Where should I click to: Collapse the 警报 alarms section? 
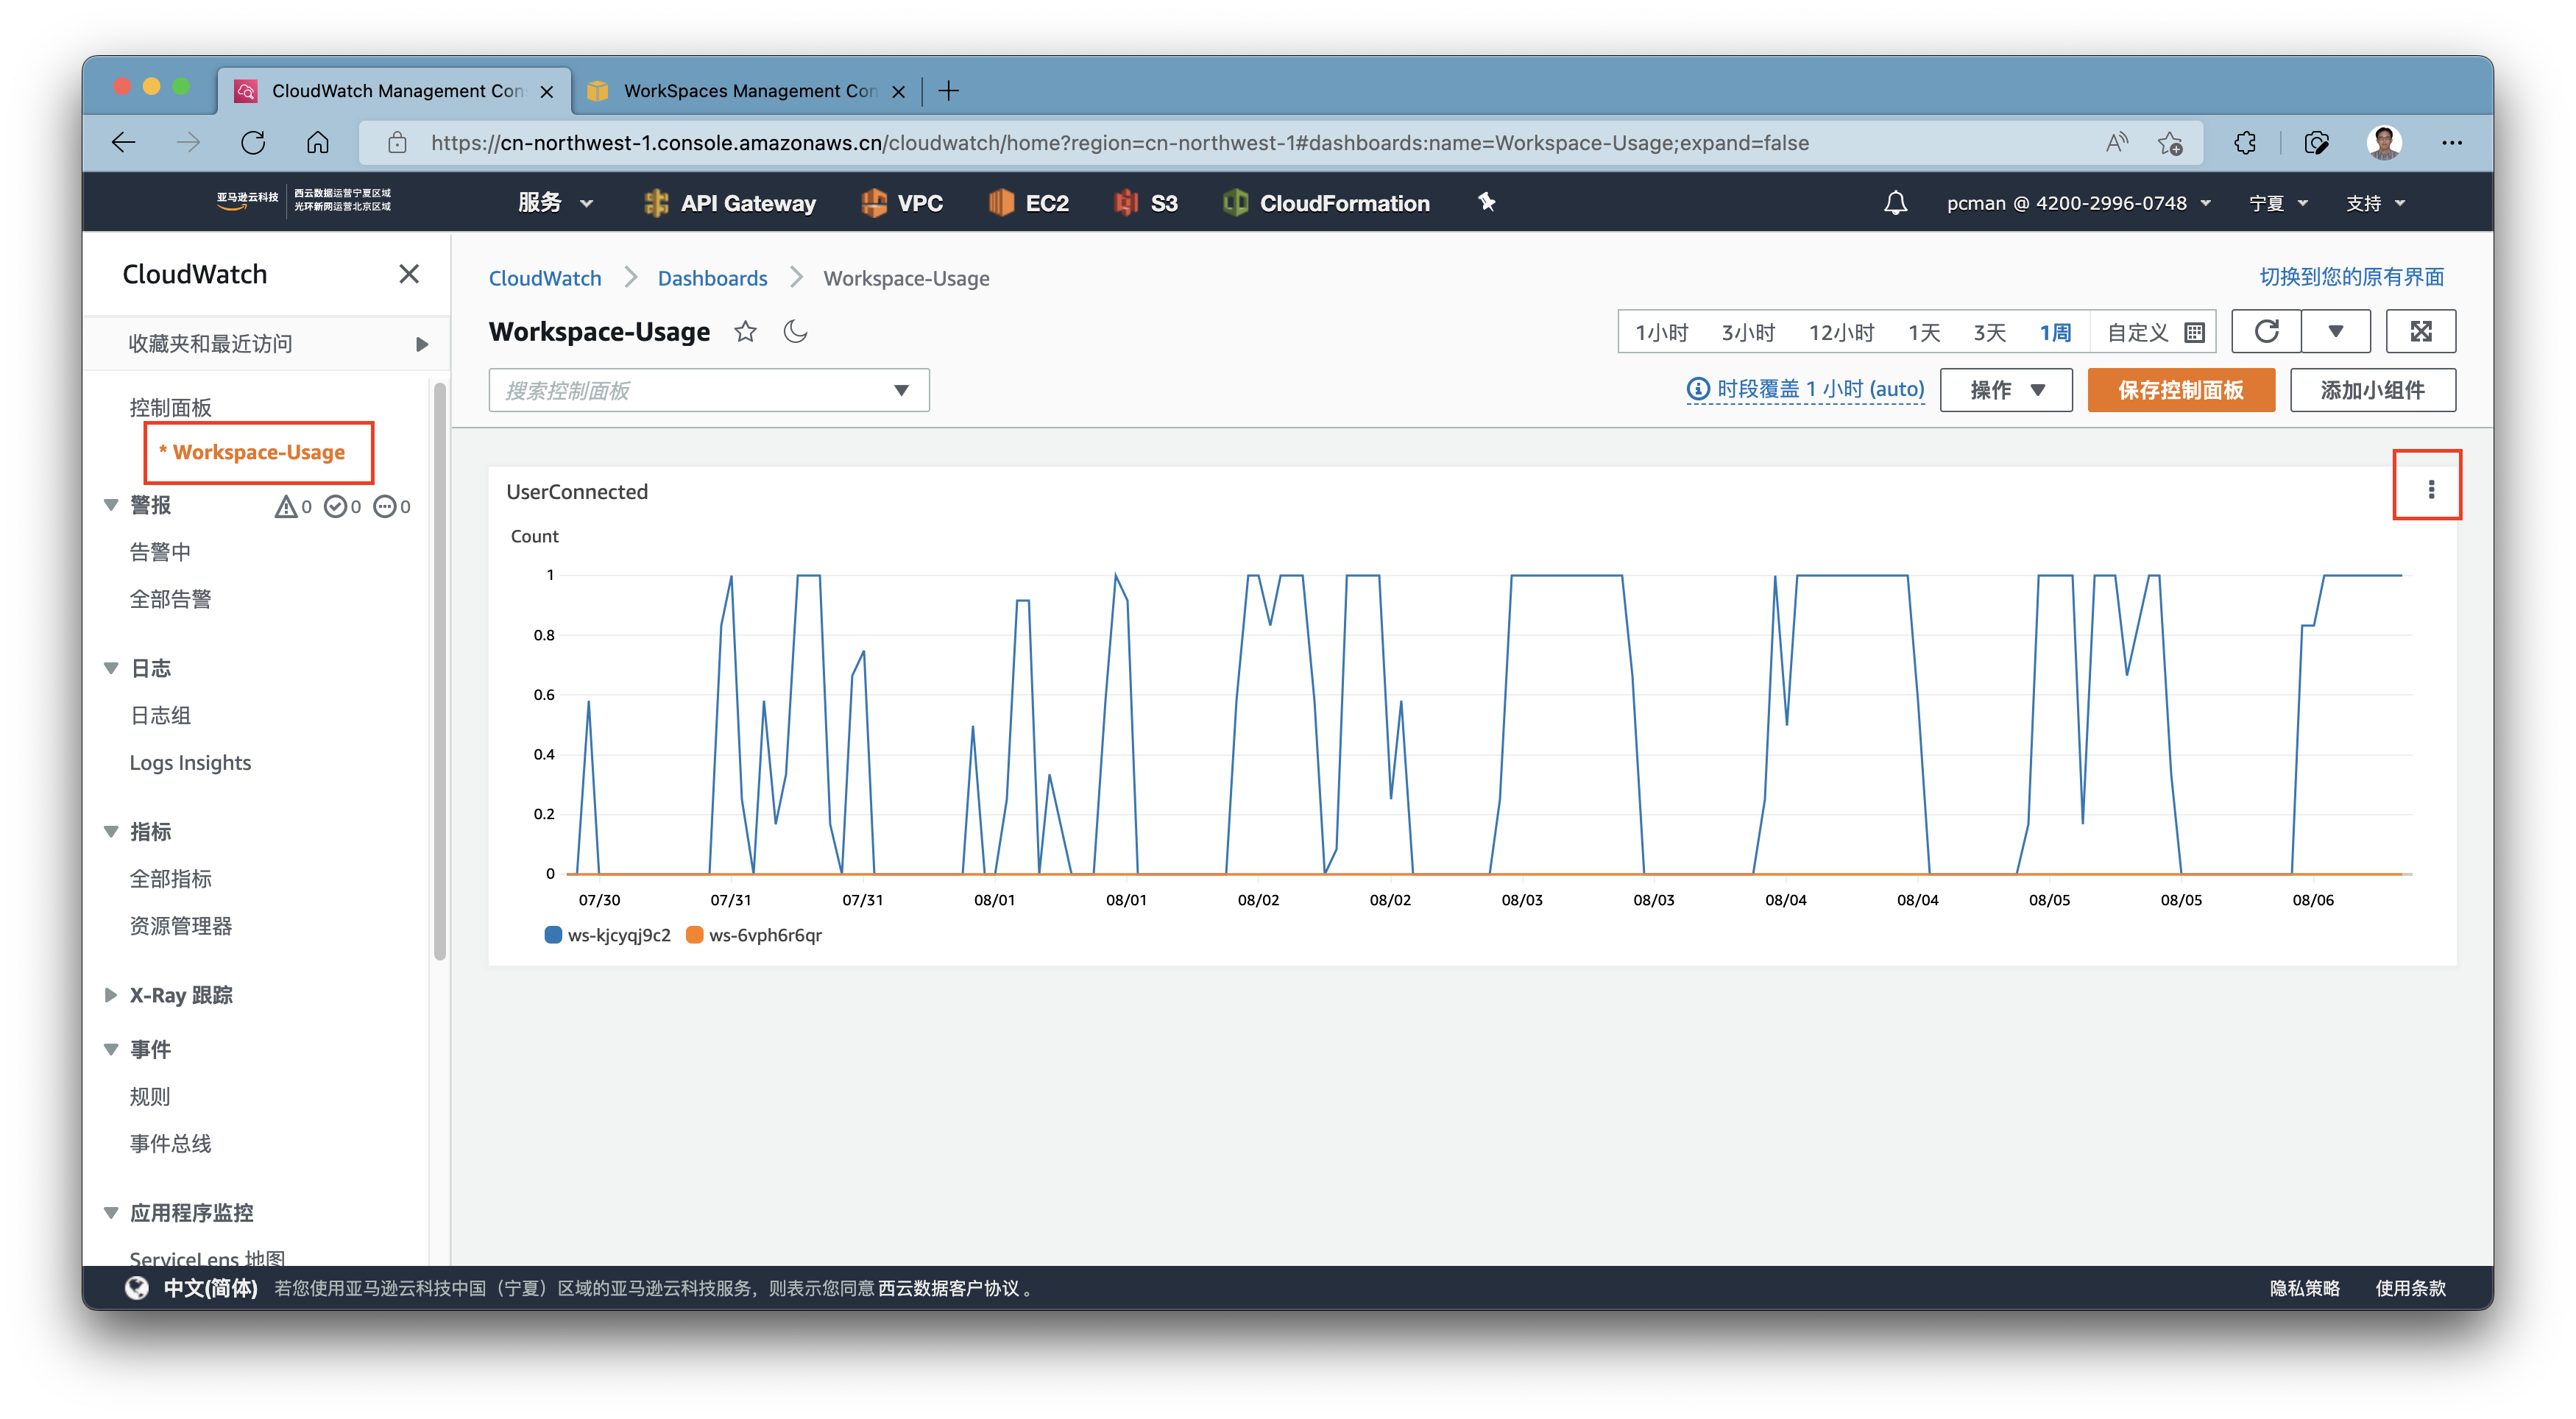pyautogui.click(x=111, y=506)
